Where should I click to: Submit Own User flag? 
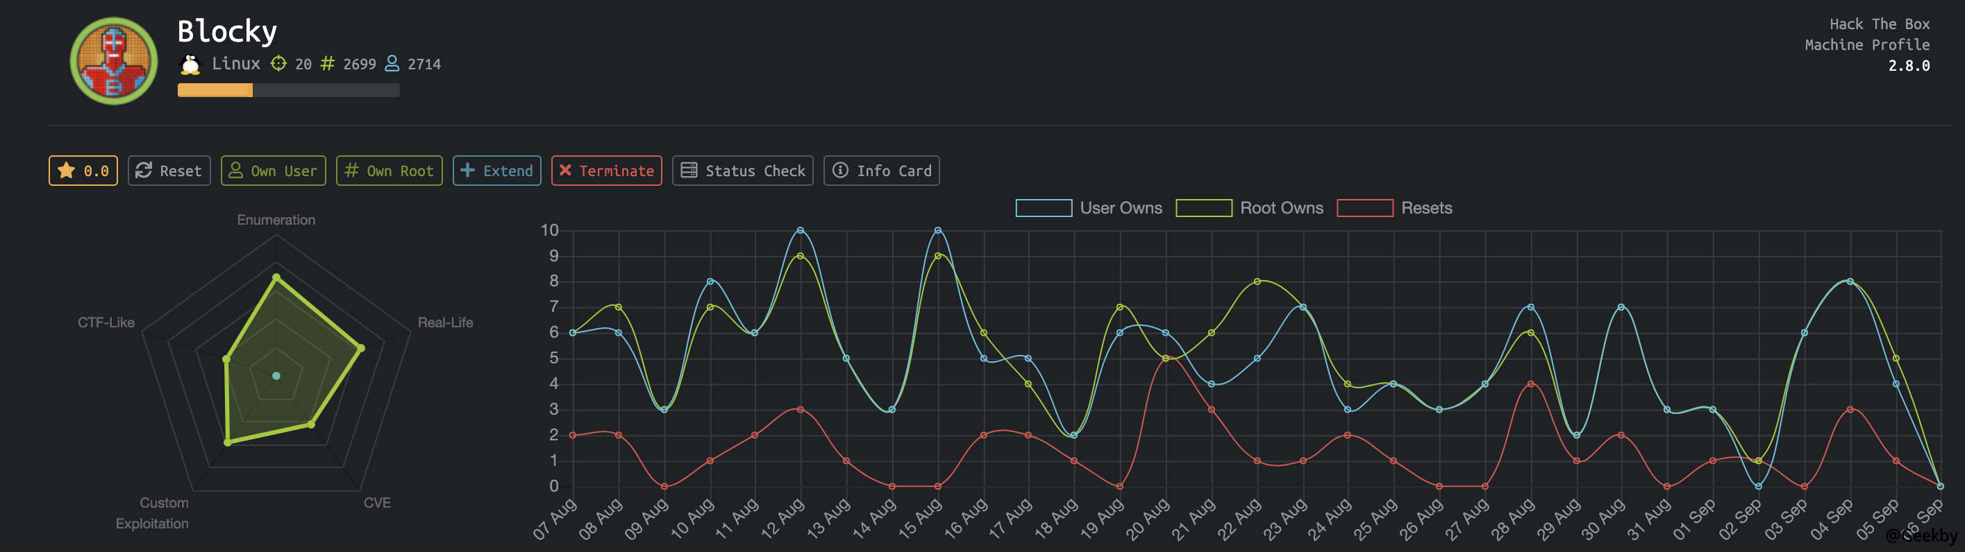click(274, 171)
